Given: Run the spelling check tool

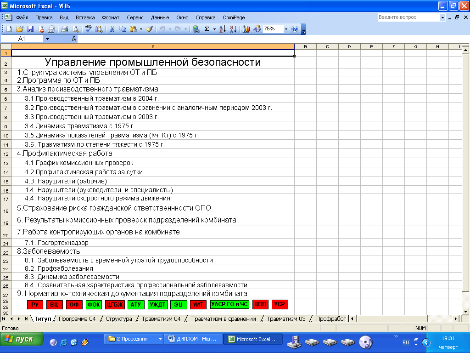Looking at the screenshot, I should pyautogui.click(x=89, y=29).
